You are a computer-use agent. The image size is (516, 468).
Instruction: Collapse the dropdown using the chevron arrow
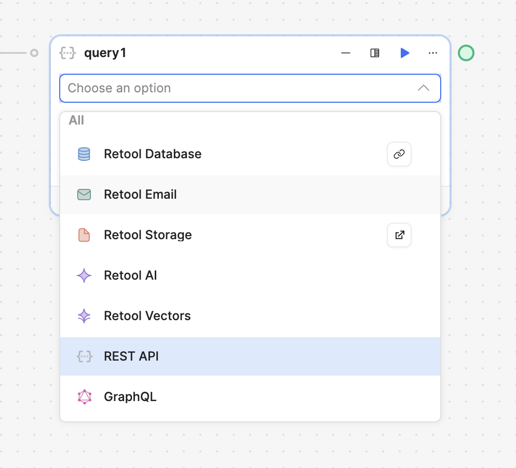click(424, 88)
